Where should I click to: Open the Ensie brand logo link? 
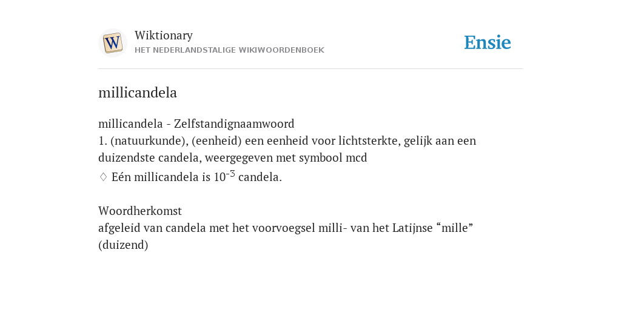coord(488,43)
